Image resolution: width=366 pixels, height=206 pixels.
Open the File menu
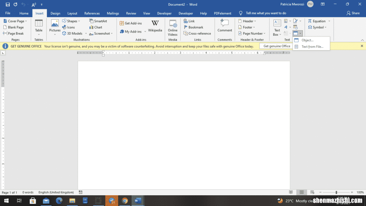pyautogui.click(x=8, y=13)
